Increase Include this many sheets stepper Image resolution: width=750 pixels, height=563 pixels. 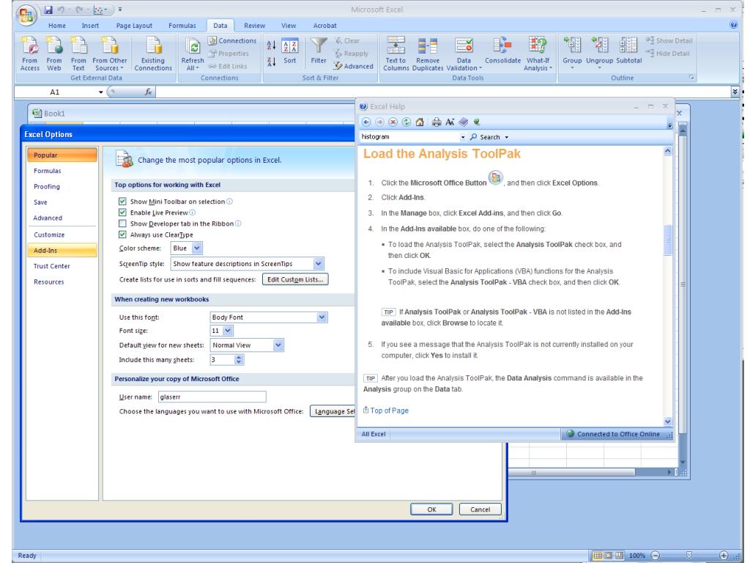coord(240,357)
